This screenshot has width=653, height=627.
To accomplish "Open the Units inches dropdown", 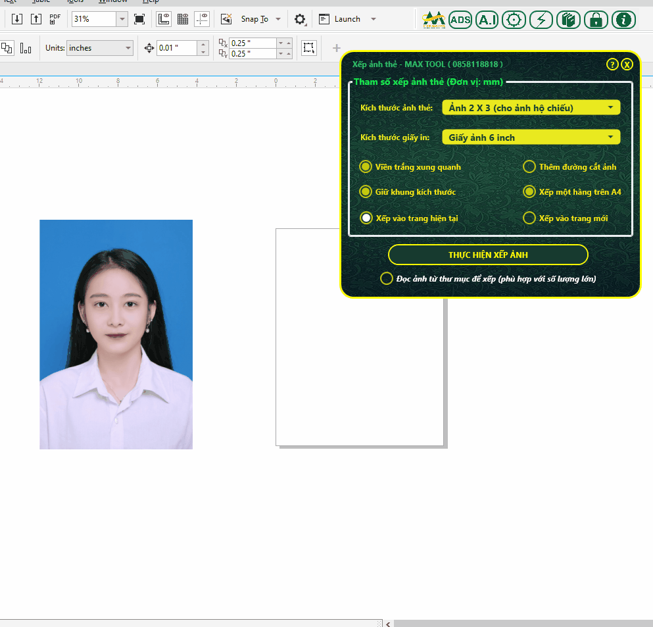I will click(x=99, y=48).
